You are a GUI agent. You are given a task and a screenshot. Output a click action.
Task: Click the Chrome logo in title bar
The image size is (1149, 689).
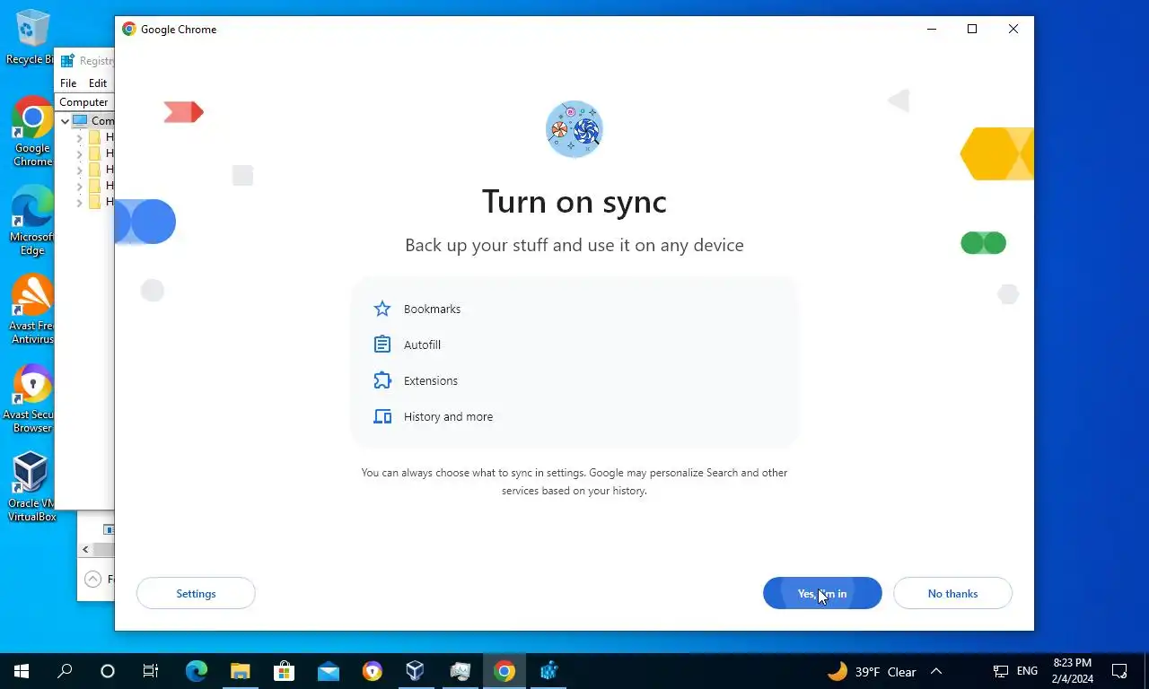[x=129, y=29]
